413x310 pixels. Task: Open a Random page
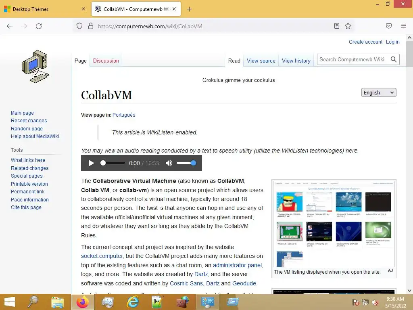[27, 128]
